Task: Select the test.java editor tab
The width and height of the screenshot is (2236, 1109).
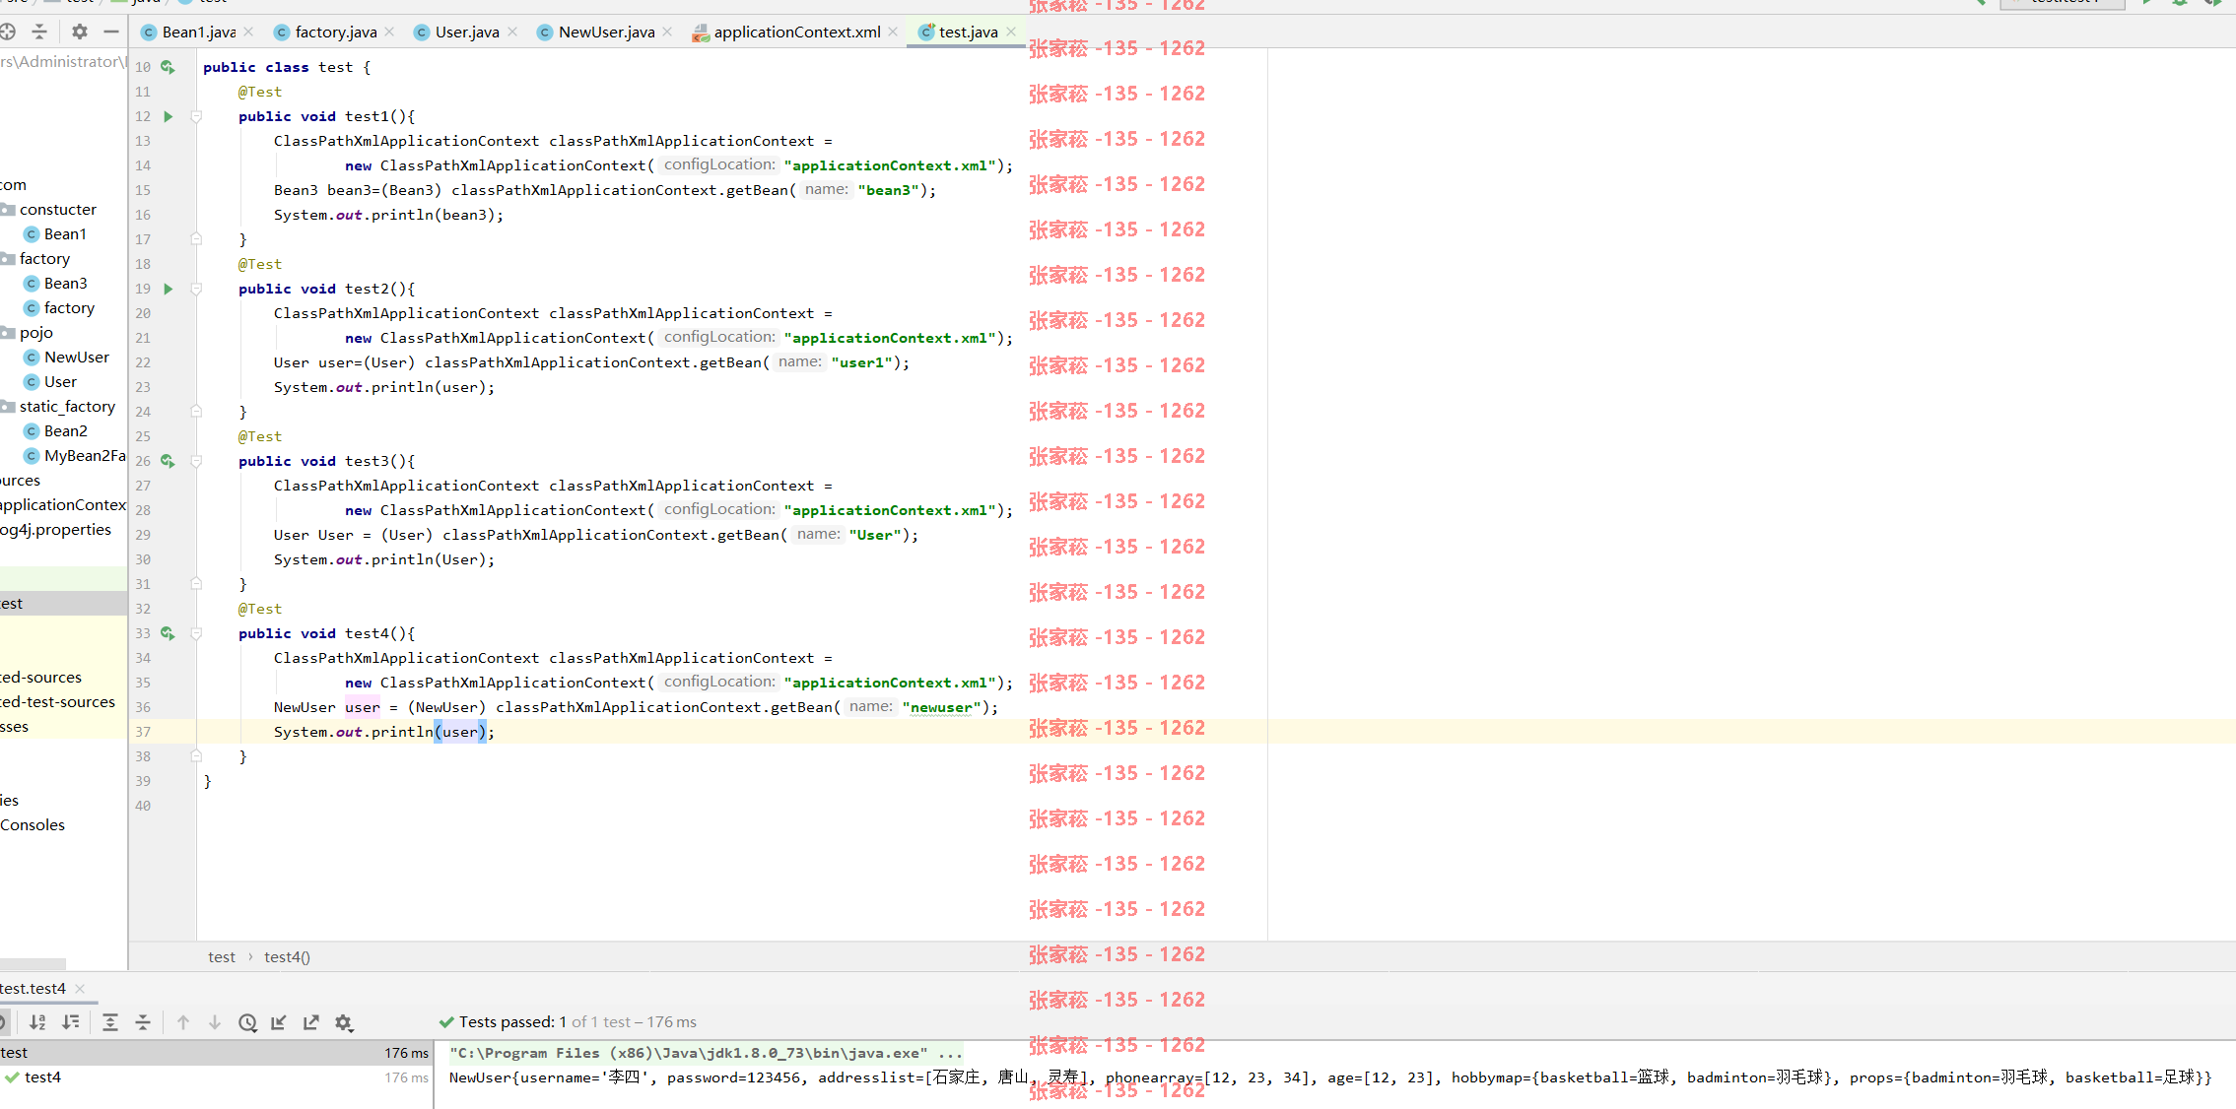Action: pyautogui.click(x=968, y=32)
